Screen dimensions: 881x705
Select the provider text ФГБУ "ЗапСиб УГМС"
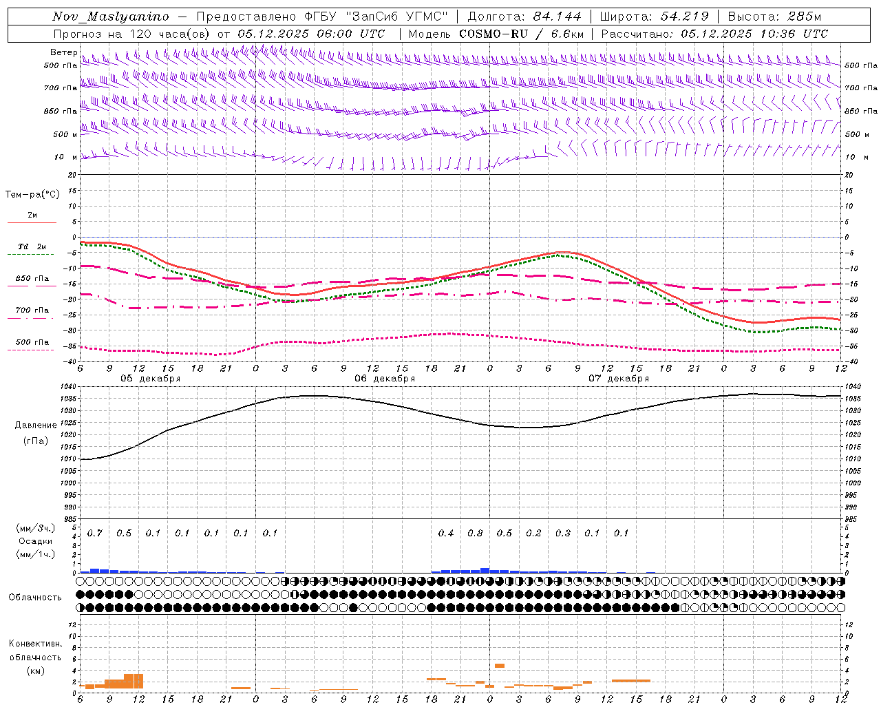click(x=376, y=17)
